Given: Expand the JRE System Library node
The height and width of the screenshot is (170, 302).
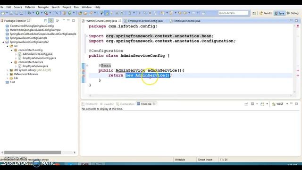Looking at the screenshot, I should (8, 70).
